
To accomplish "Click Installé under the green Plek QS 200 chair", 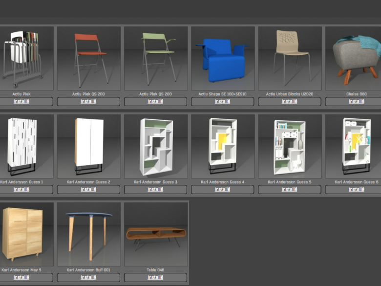I will tap(155, 101).
